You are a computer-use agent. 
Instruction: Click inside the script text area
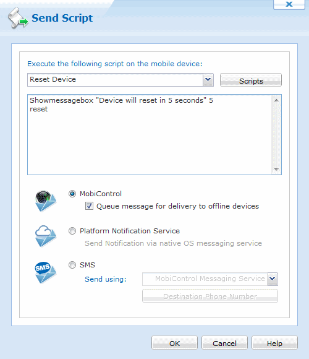(x=150, y=135)
